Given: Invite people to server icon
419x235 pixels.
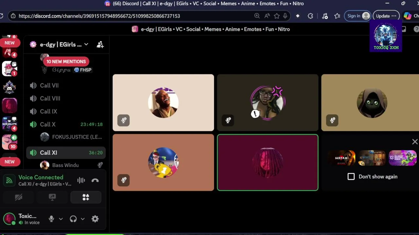Looking at the screenshot, I should coord(100,44).
